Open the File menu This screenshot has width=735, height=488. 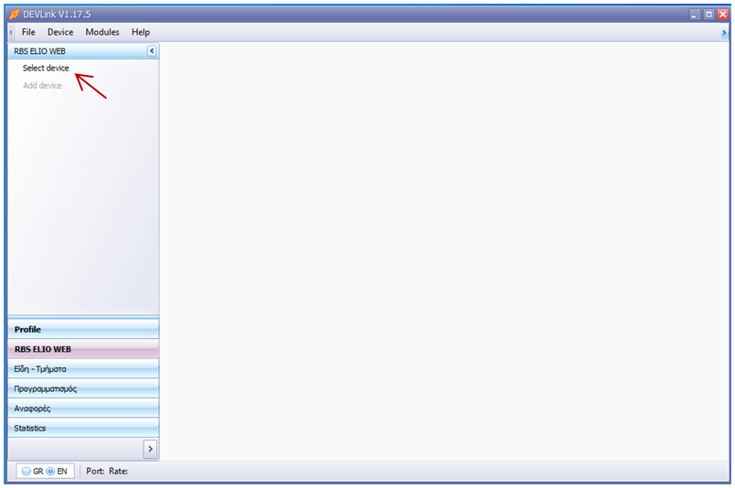pyautogui.click(x=28, y=32)
